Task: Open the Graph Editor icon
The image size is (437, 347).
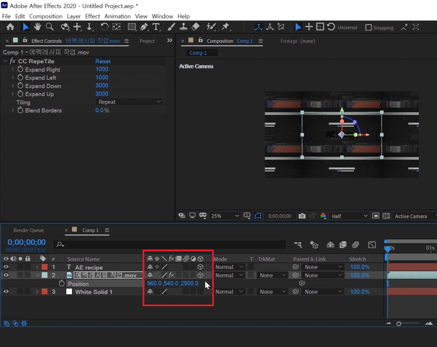Action: point(372,245)
